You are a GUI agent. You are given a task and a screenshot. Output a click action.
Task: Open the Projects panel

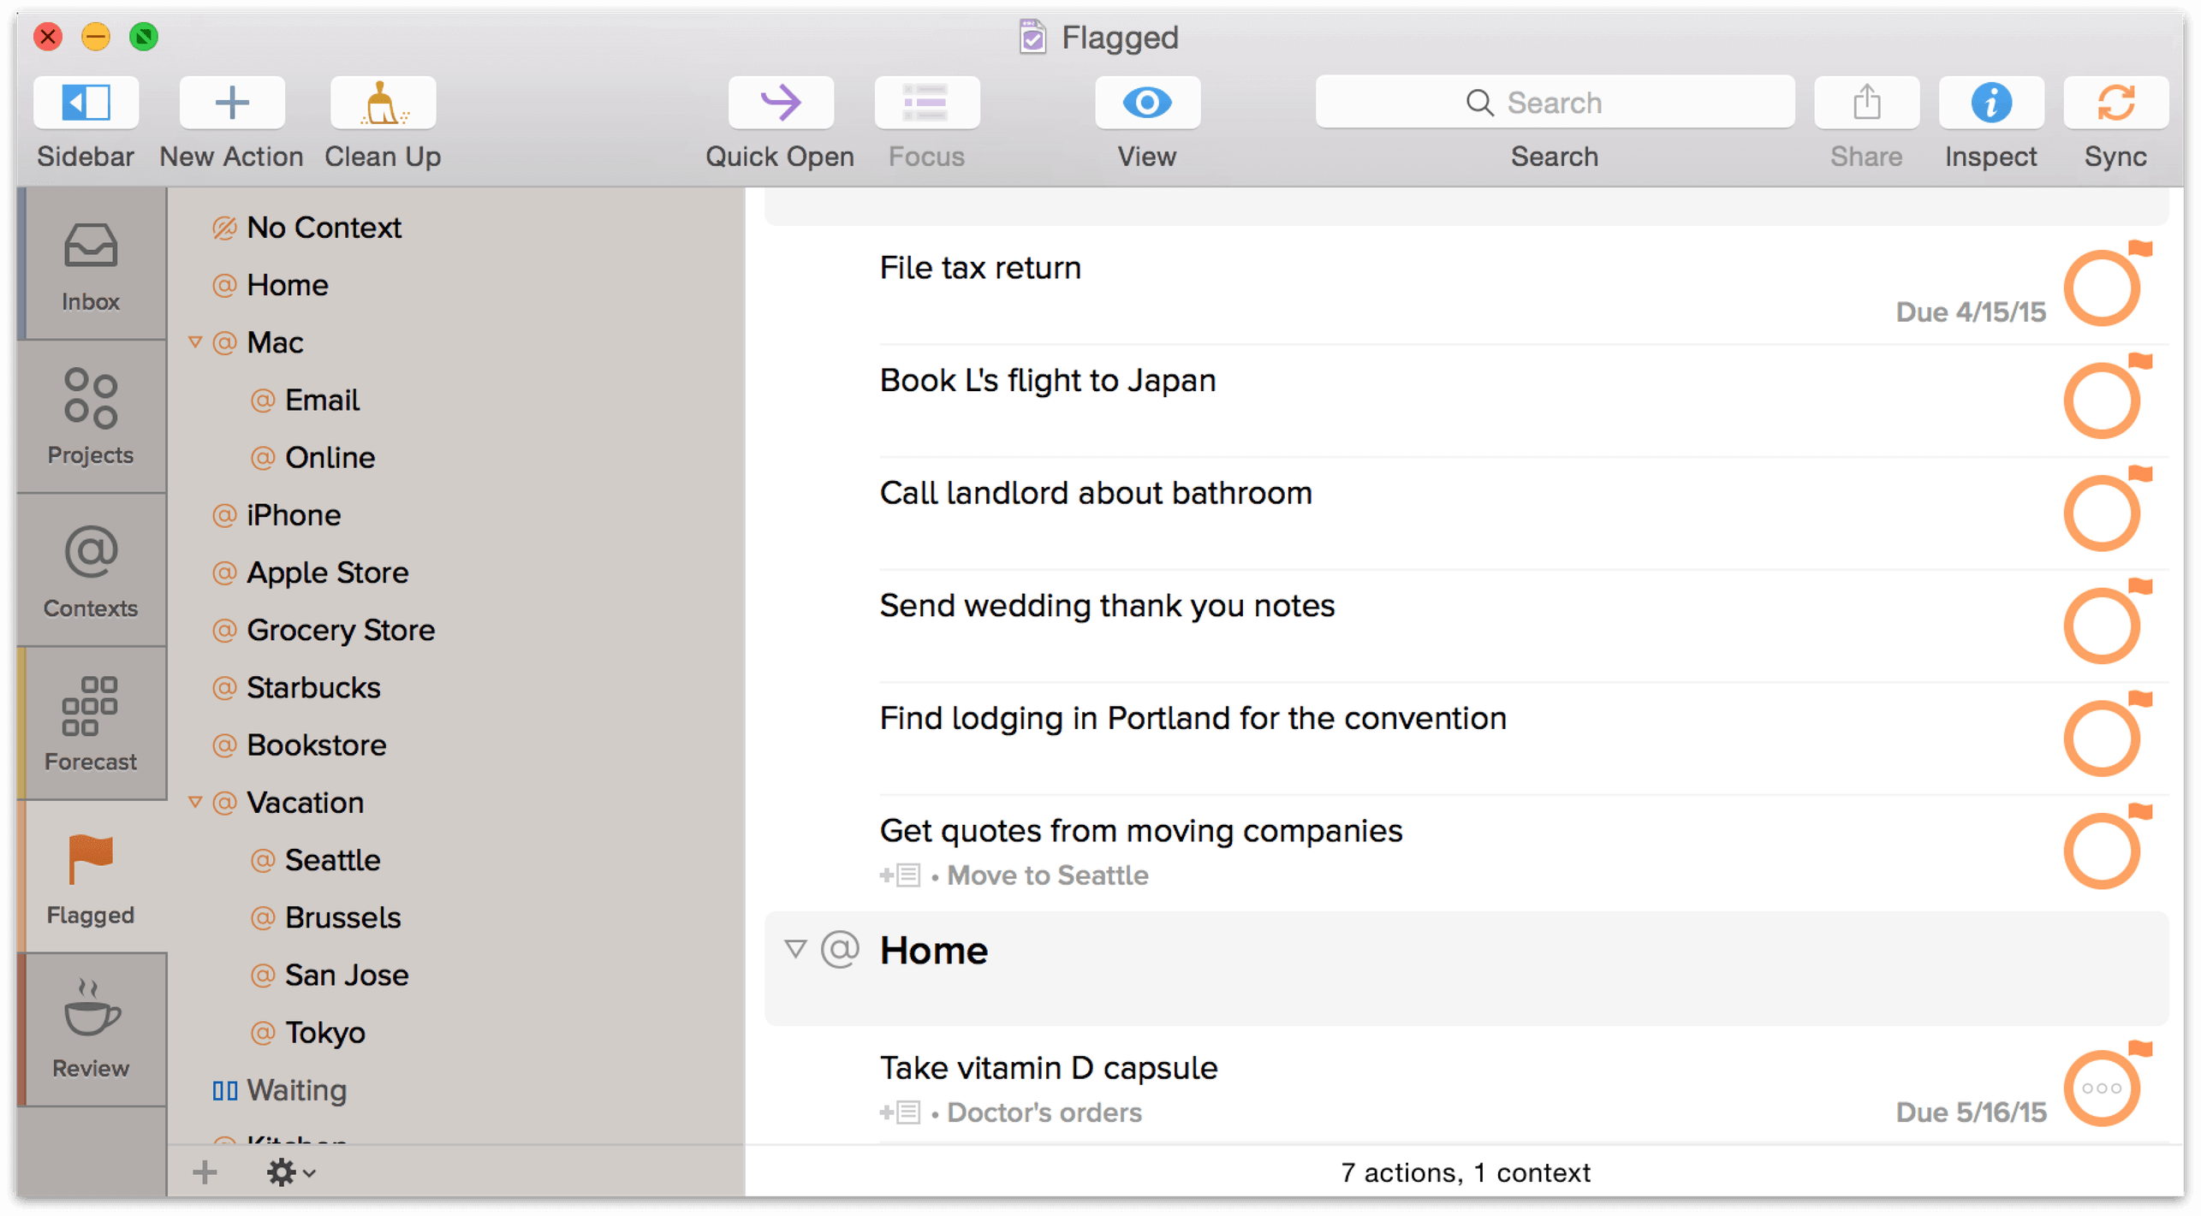click(x=90, y=419)
